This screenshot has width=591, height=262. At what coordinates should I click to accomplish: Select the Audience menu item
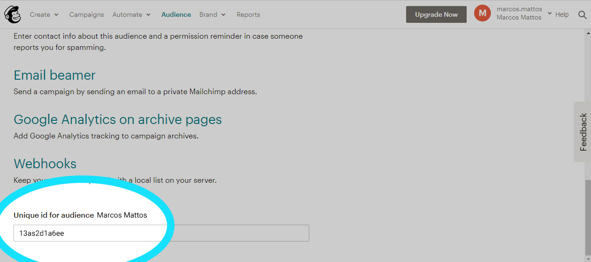click(176, 14)
